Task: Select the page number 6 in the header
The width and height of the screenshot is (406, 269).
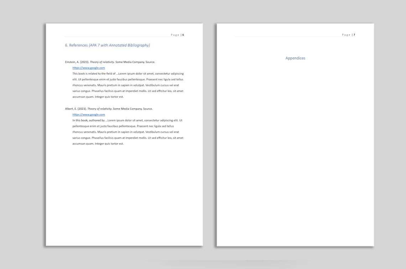Action: [x=183, y=35]
